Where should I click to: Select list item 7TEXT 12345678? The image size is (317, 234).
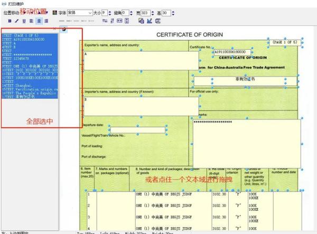point(20,59)
